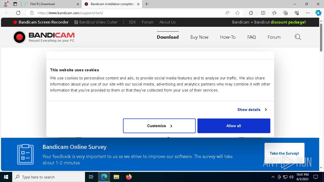The image size is (324, 182).
Task: Open the FAQ menu item
Action: (x=252, y=37)
